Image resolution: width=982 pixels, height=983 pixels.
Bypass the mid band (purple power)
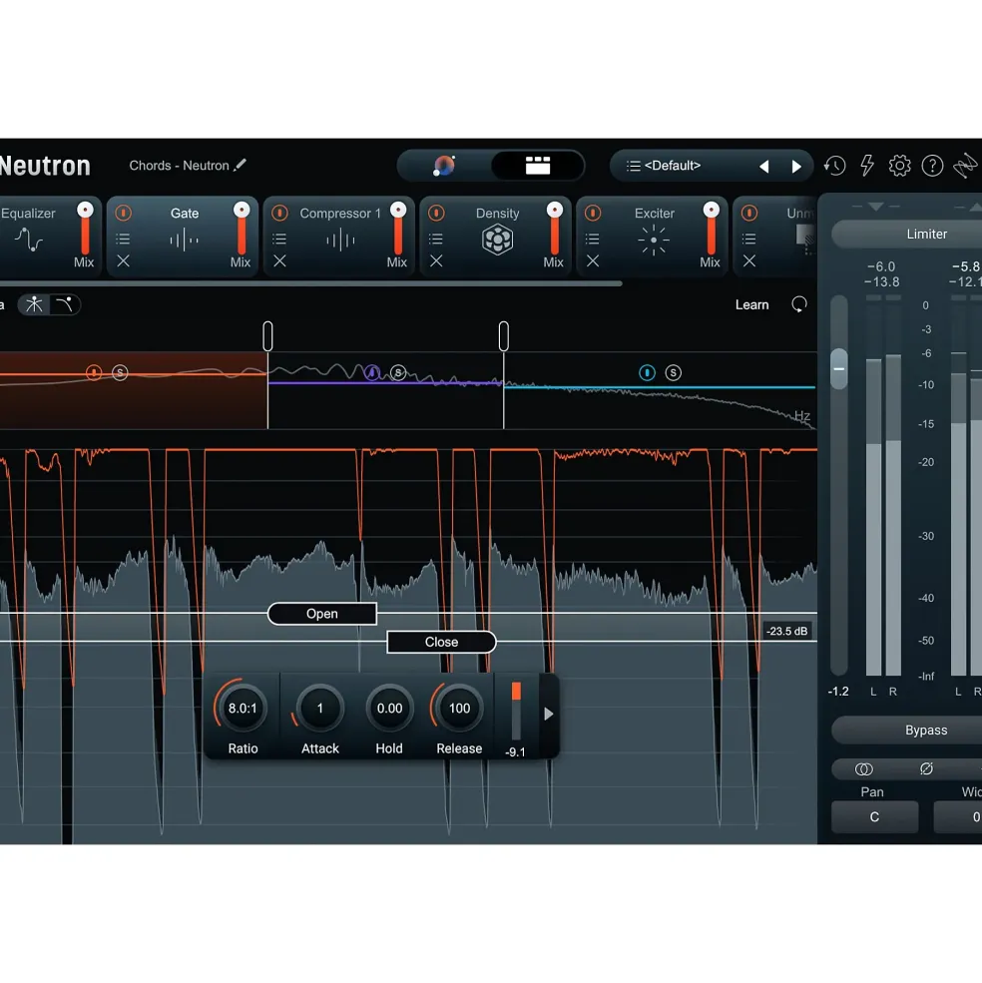[x=372, y=372]
